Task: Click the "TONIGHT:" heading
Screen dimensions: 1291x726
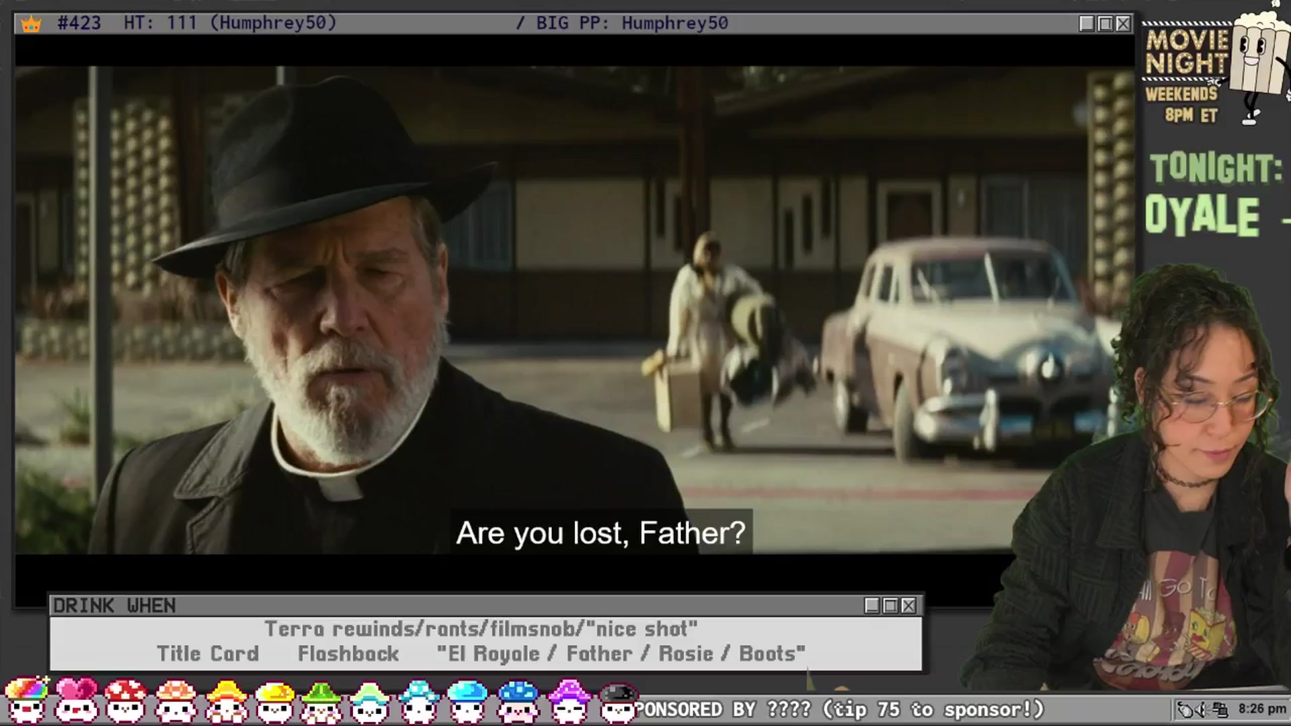Action: pos(1216,168)
